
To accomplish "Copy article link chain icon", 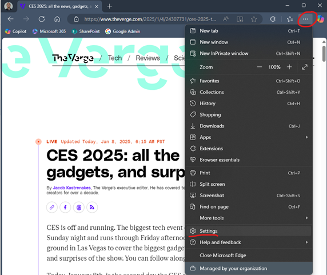I will tap(52, 207).
